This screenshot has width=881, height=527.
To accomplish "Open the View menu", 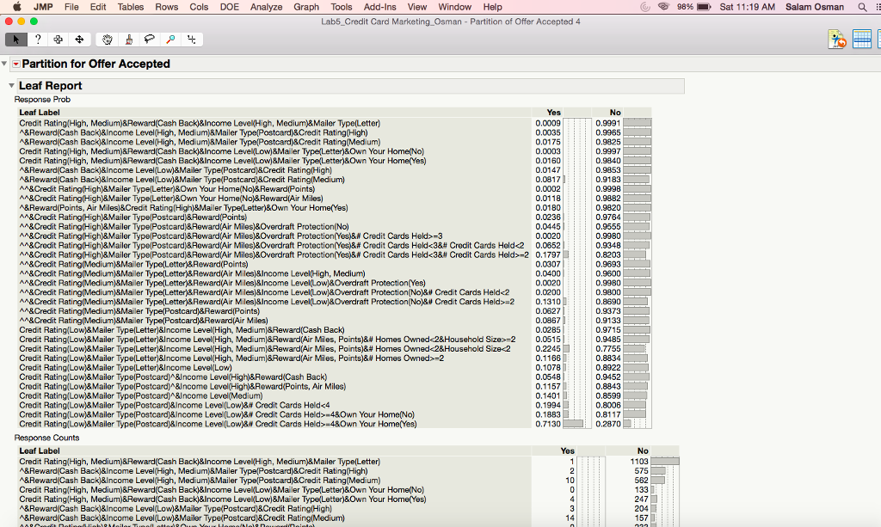I will click(417, 7).
